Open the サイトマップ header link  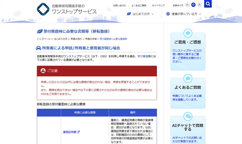[158, 6]
